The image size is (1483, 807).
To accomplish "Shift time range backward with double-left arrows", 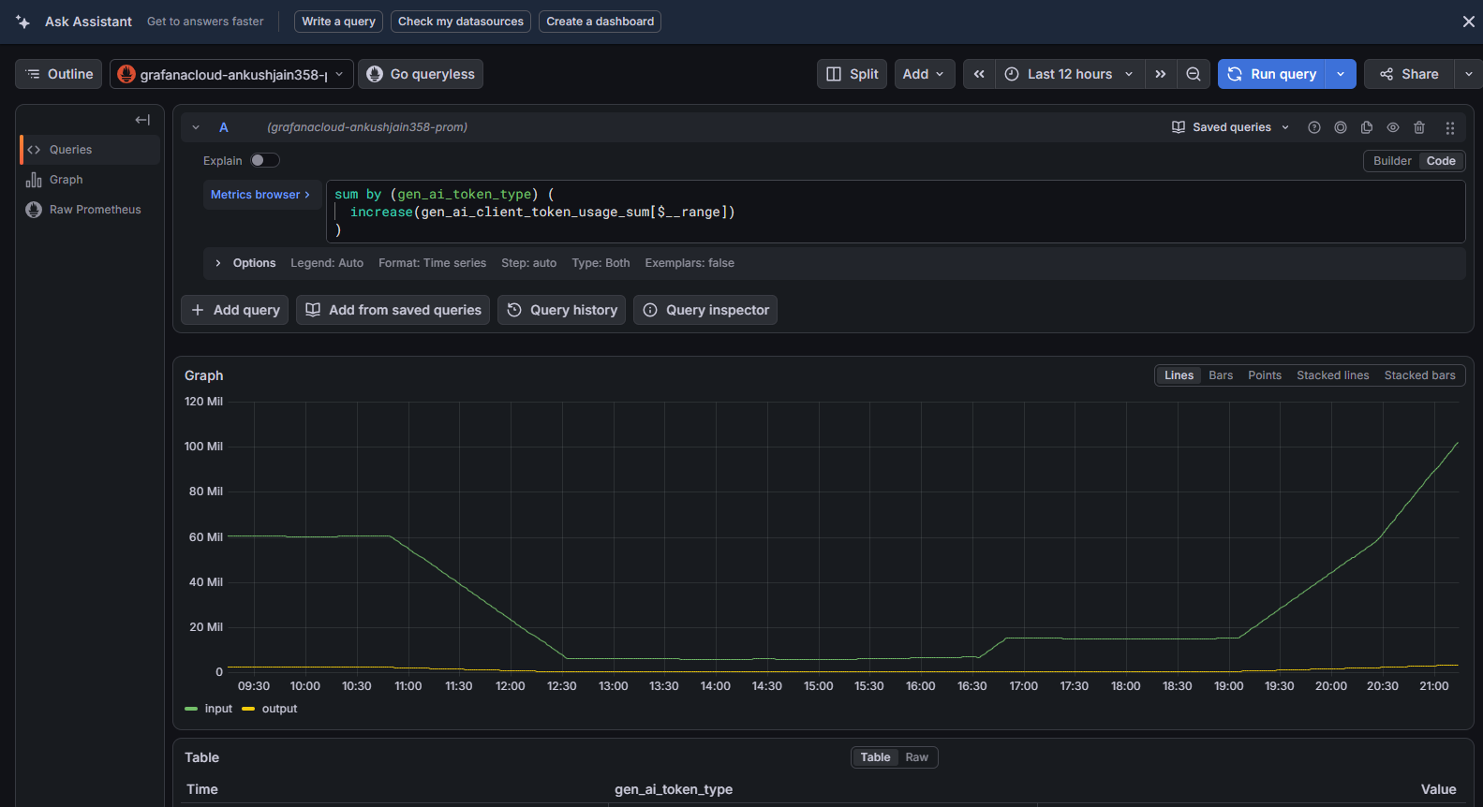I will [979, 74].
